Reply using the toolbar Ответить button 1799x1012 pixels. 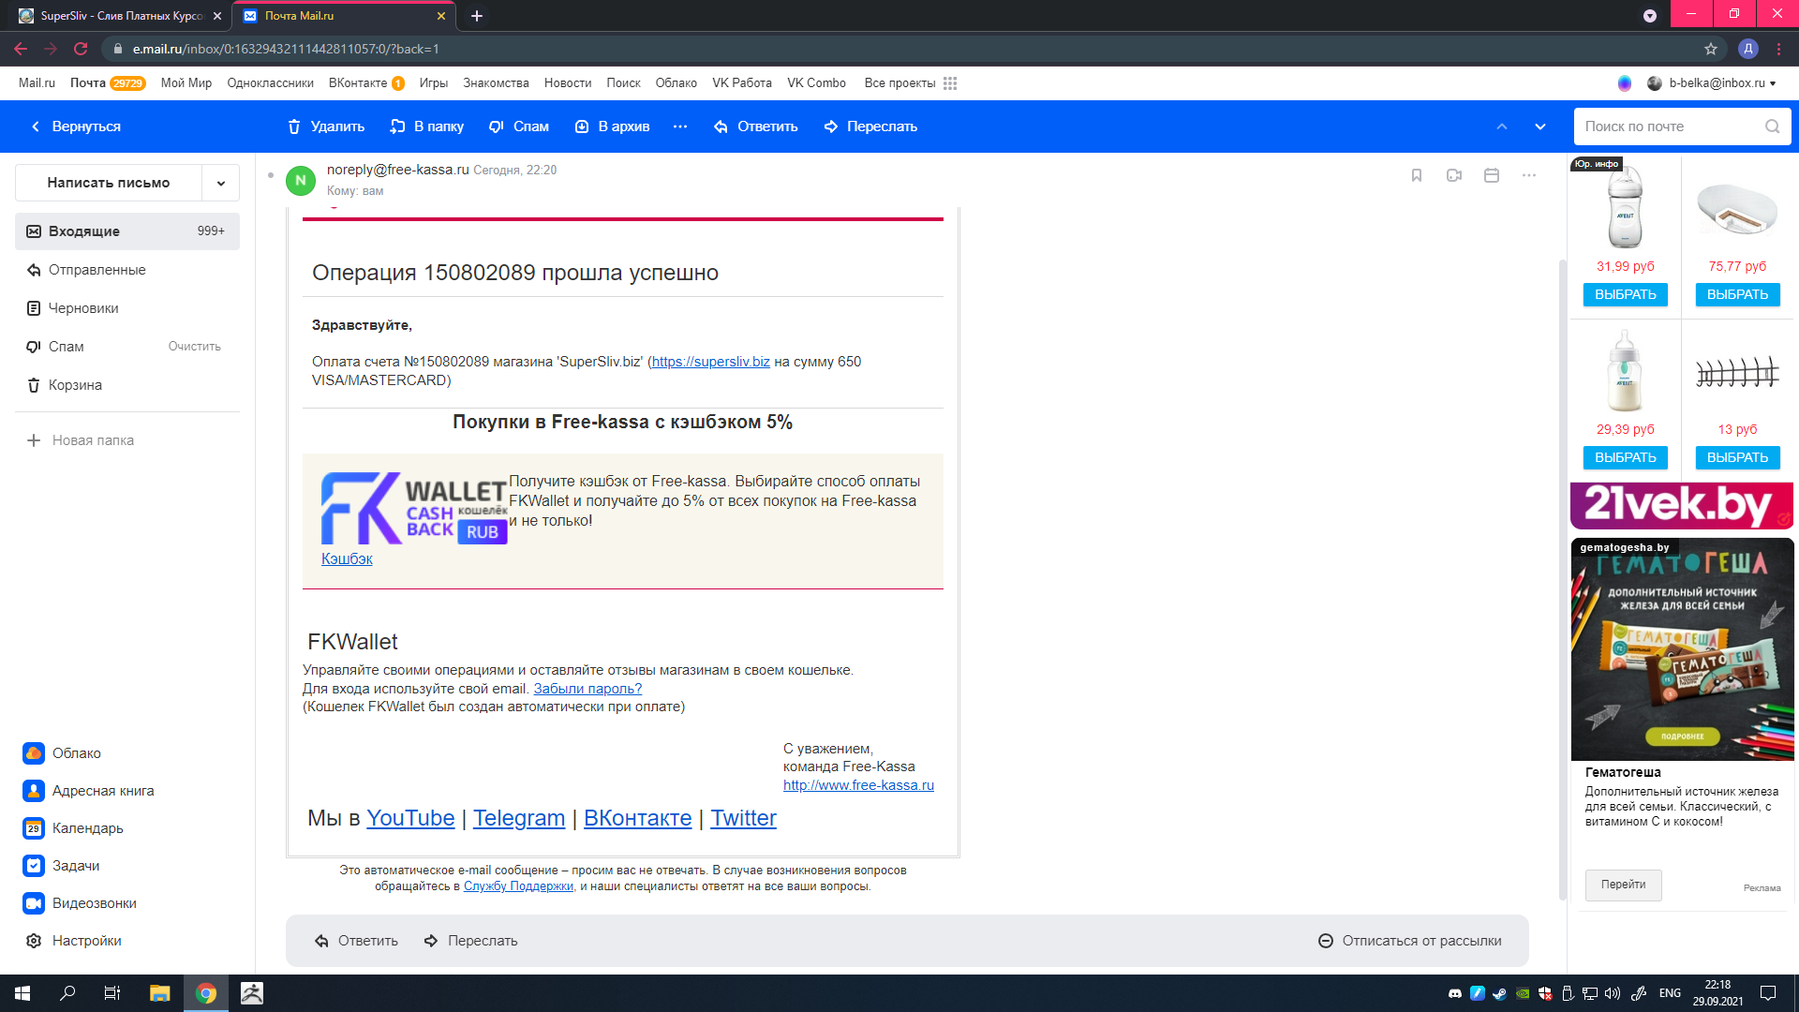(756, 126)
